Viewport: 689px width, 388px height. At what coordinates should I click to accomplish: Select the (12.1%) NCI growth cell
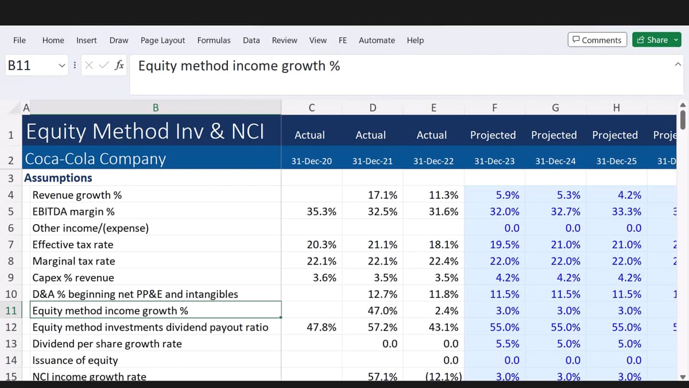tap(433, 376)
